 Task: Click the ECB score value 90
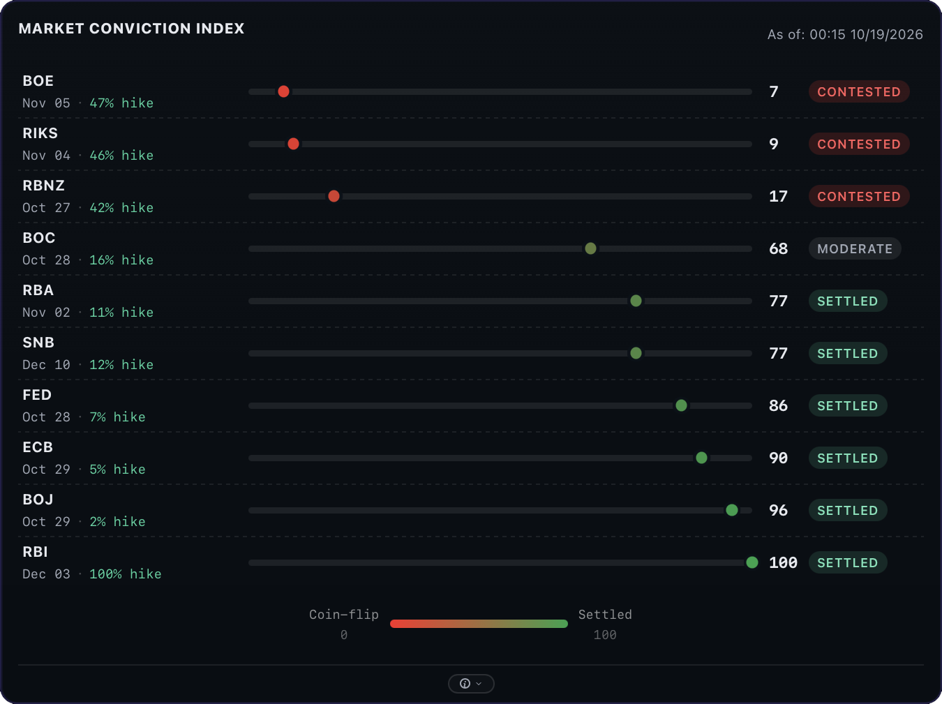pos(778,458)
